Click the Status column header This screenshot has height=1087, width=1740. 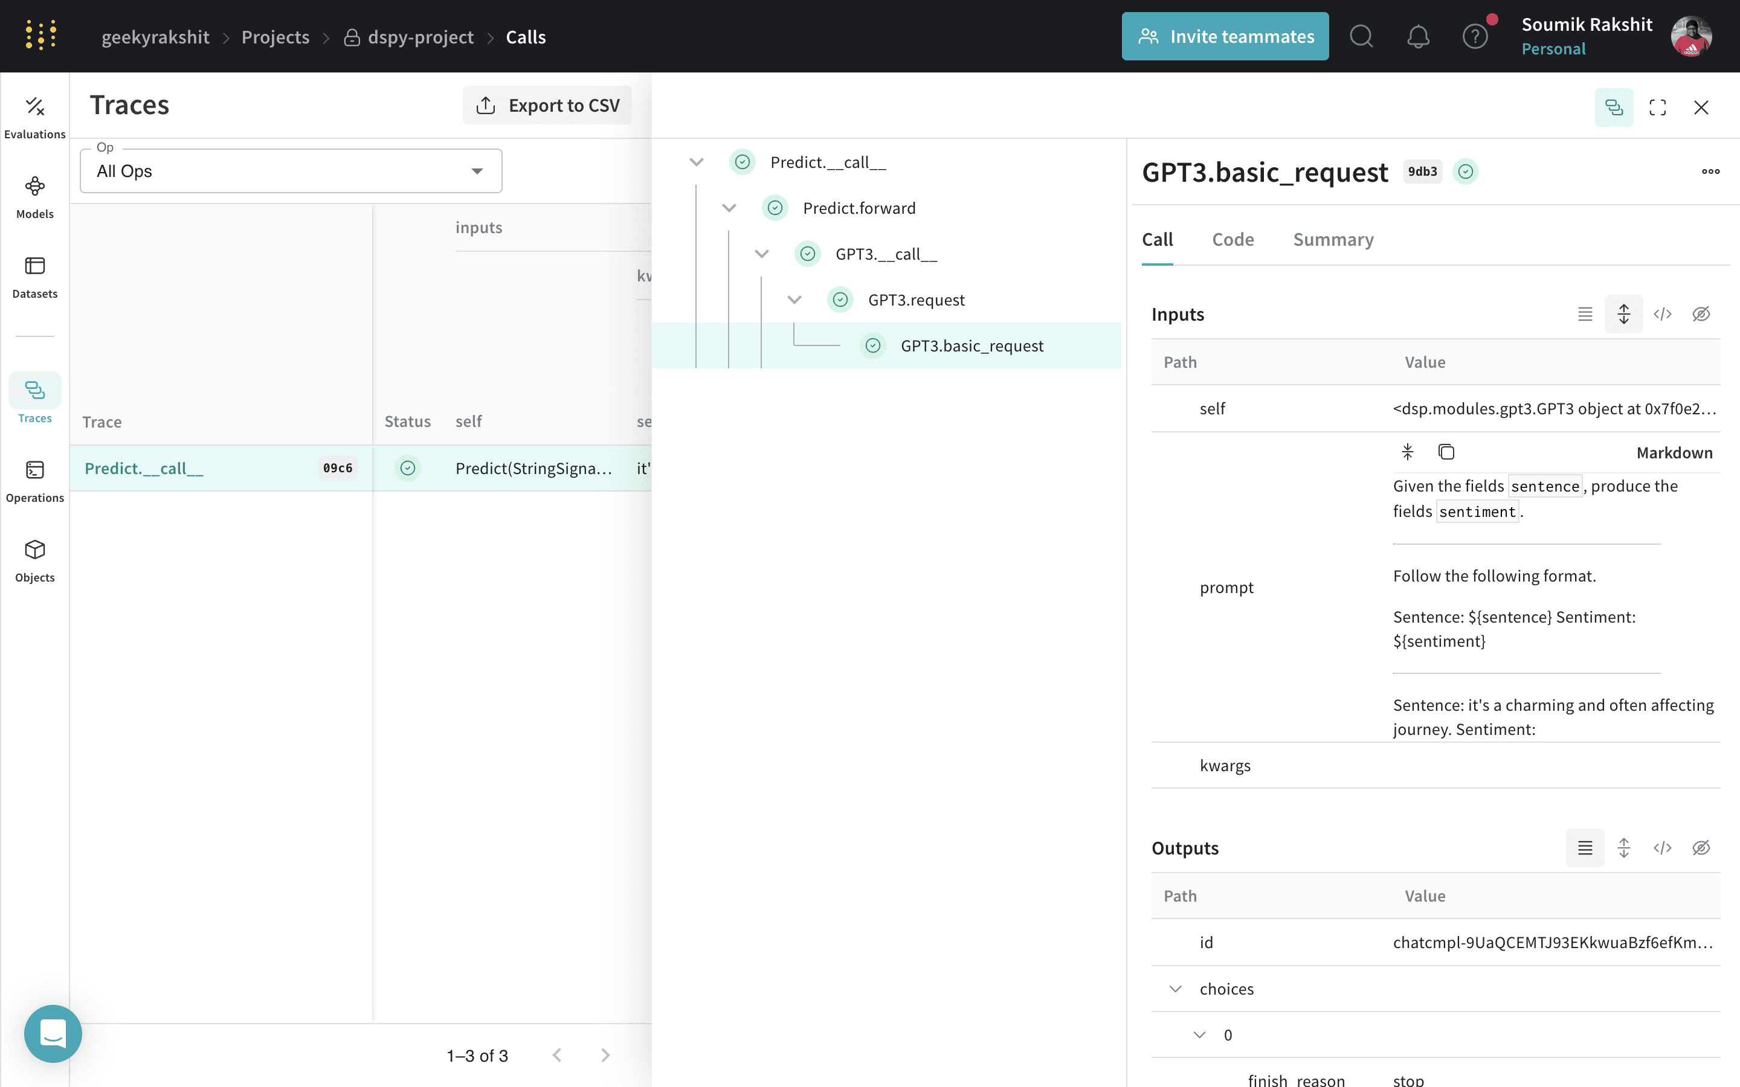click(x=407, y=422)
